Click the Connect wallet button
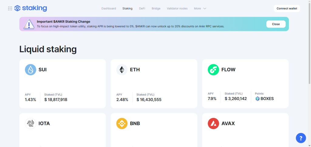The image size is (311, 147). coord(287,8)
